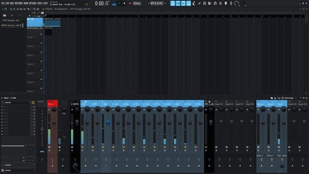This screenshot has height=174, width=309.
Task: Click the 120 tempo field
Action: [137, 3]
